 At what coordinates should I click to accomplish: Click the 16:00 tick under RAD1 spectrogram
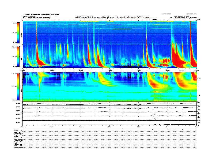coord(139,70)
